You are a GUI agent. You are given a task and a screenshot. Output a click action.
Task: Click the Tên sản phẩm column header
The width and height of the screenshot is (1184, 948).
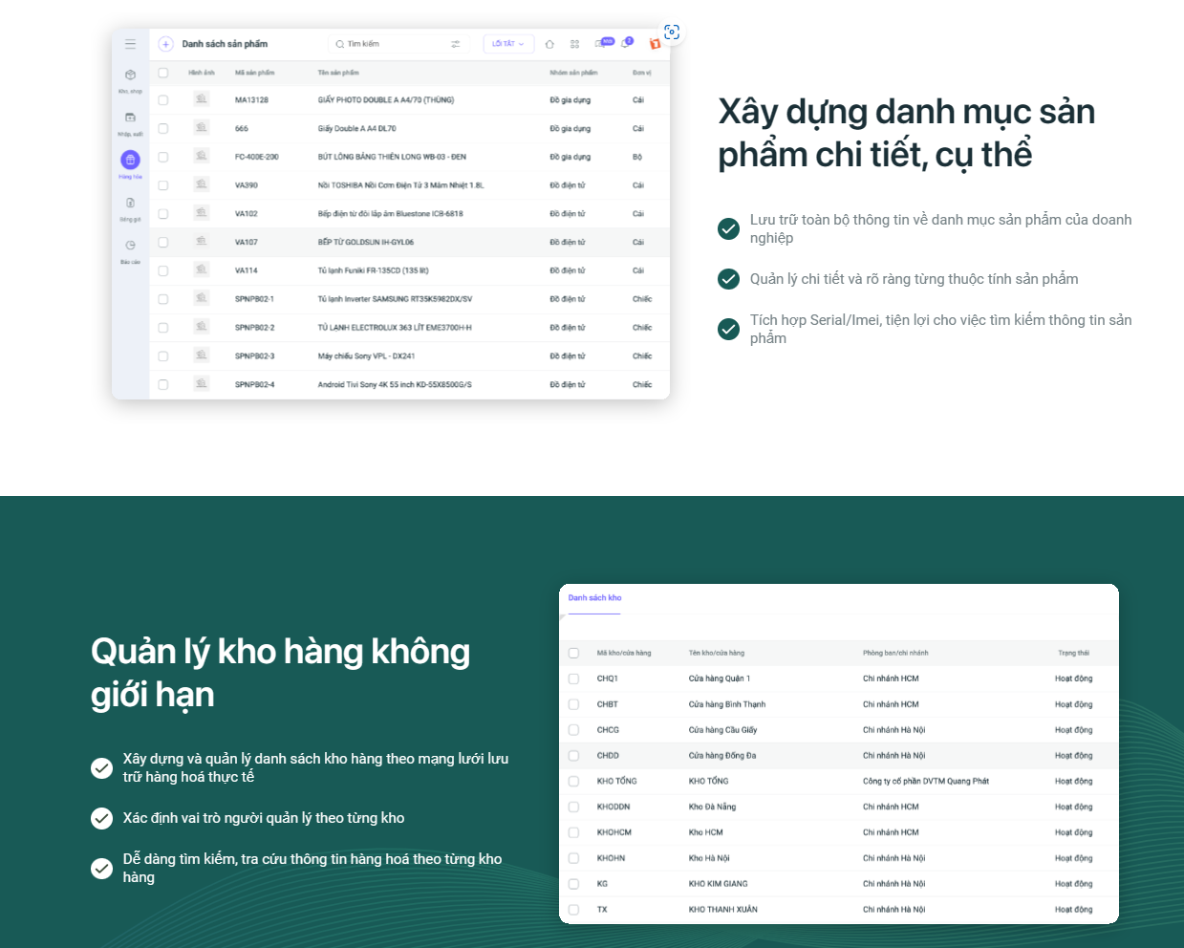[x=338, y=73]
